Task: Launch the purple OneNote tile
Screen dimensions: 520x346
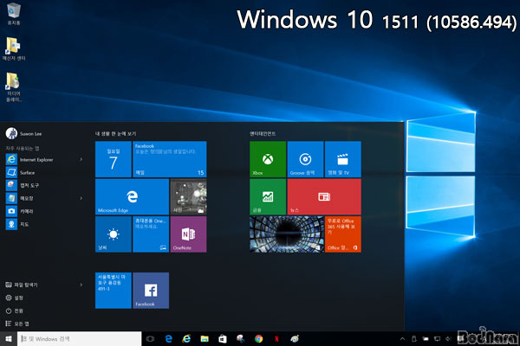Action: click(x=188, y=234)
